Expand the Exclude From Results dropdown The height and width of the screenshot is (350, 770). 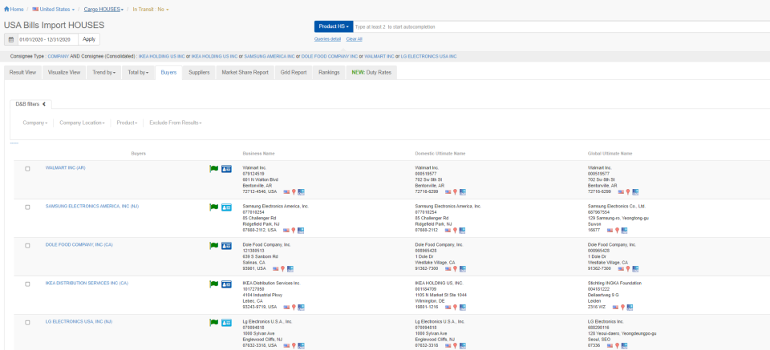(x=176, y=123)
